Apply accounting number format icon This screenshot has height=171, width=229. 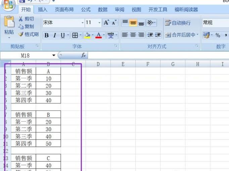tap(207, 35)
